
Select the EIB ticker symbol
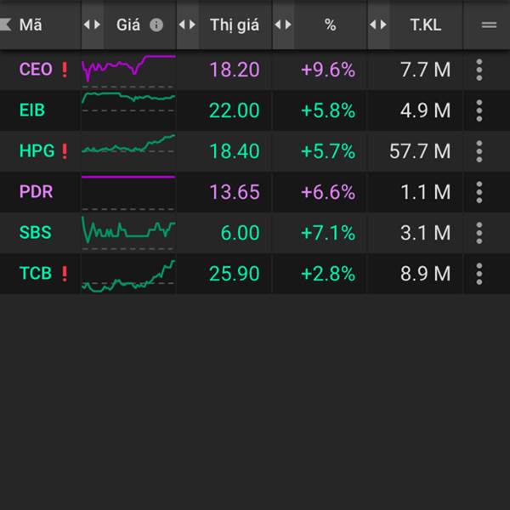32,110
